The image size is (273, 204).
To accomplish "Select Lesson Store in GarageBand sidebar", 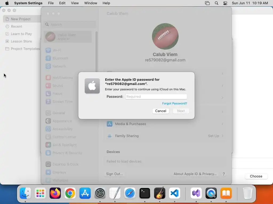I will 21,41.
